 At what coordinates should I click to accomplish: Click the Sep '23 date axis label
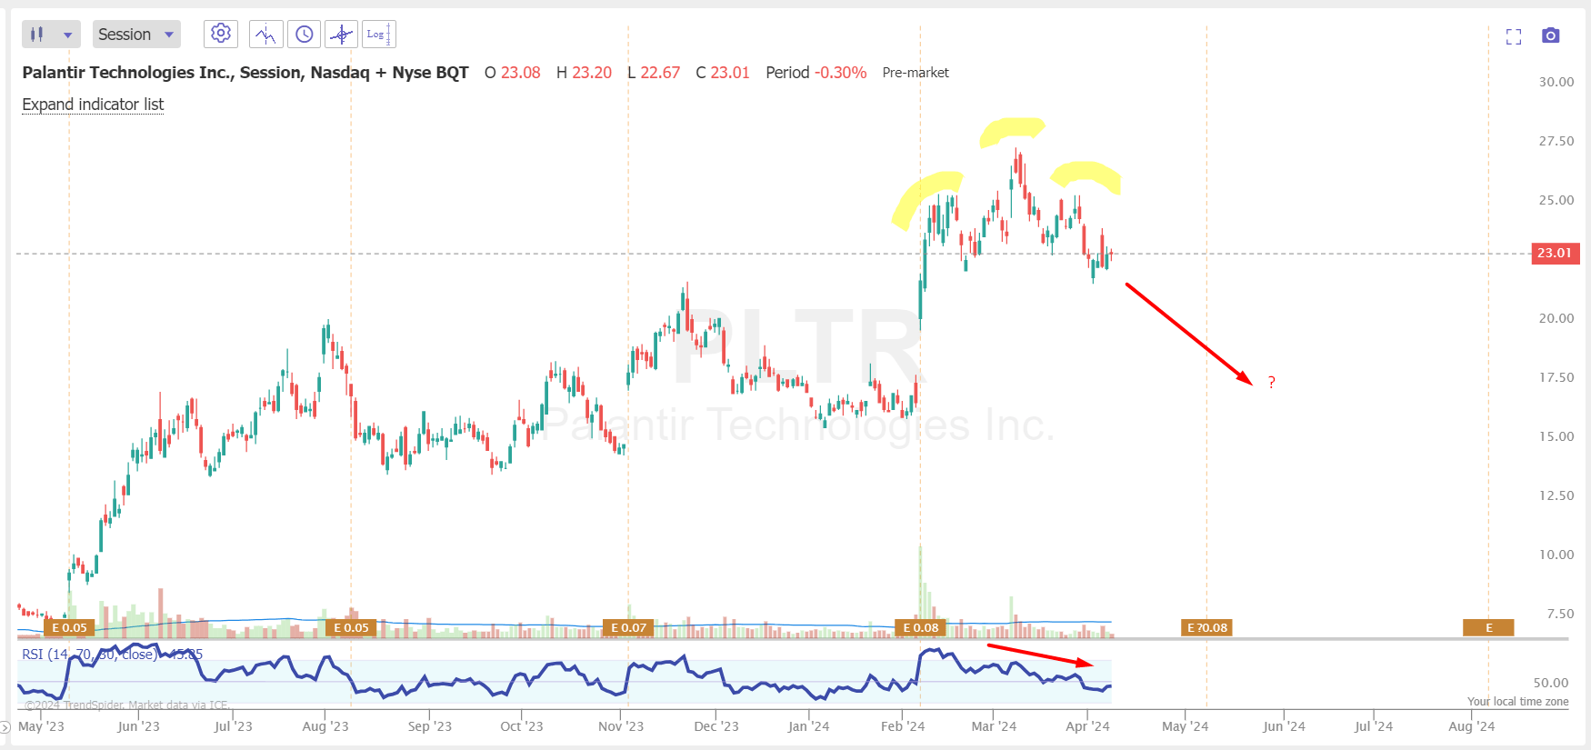point(429,726)
